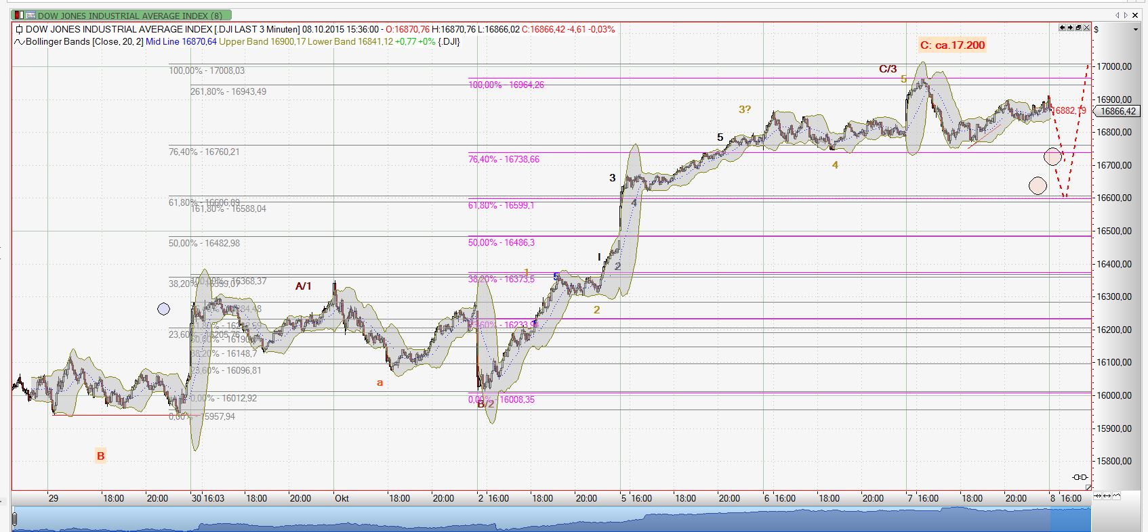Click the expand time axis arrows icon
Viewport: 1148px width, 532px height.
pos(1107,496)
